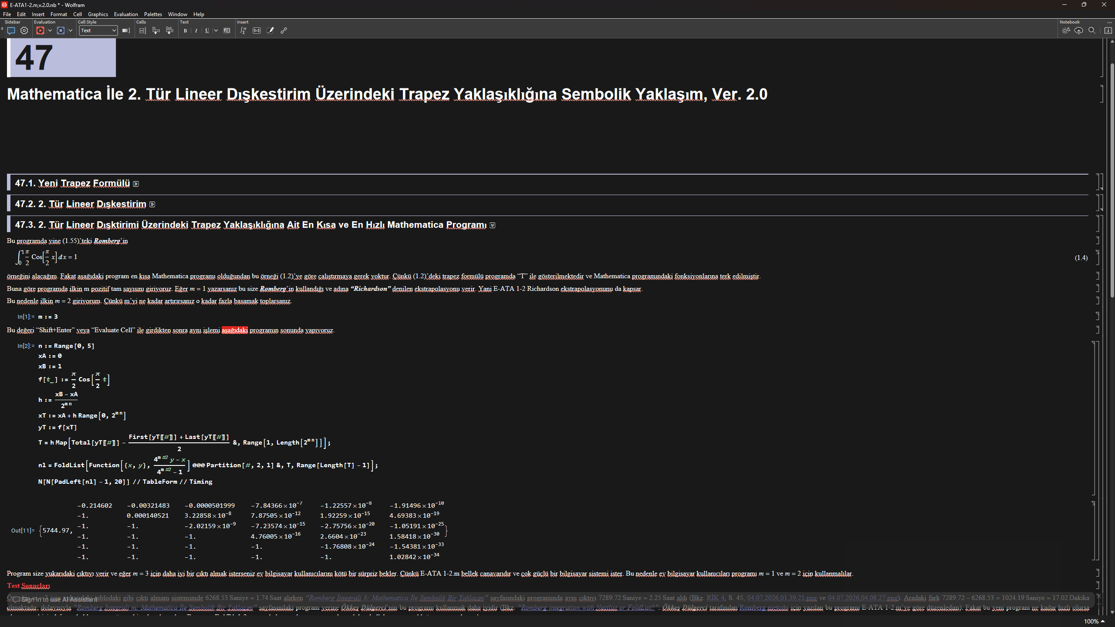This screenshot has height=627, width=1115.
Task: Open the Help menu
Action: (199, 14)
